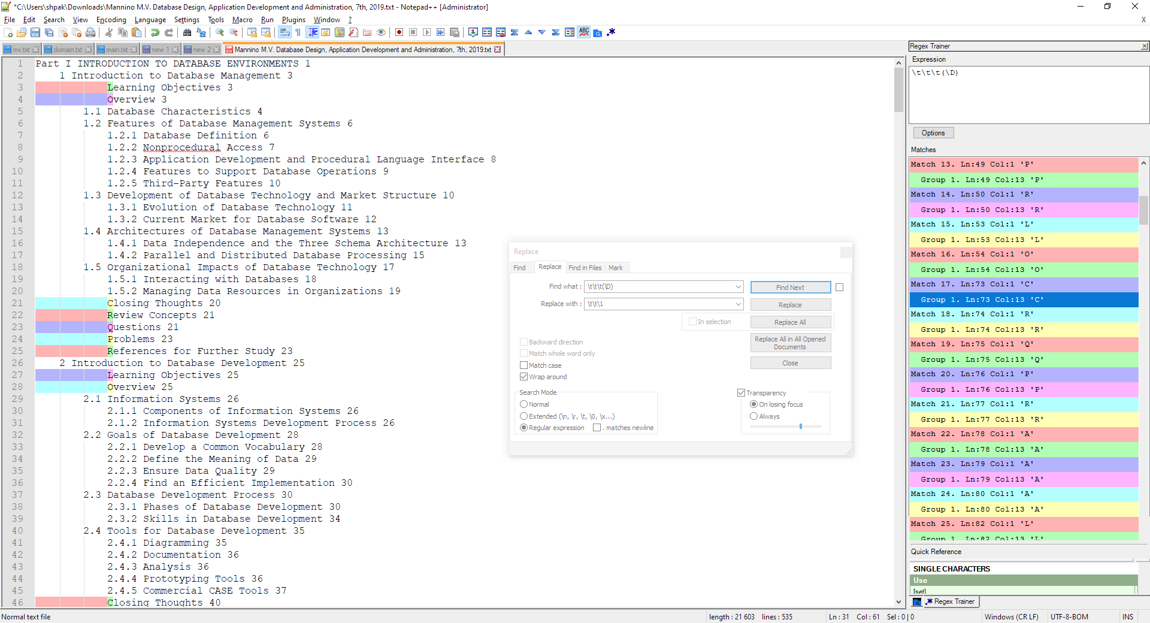Click the editor vertical scrollbar thumb

coord(898,90)
